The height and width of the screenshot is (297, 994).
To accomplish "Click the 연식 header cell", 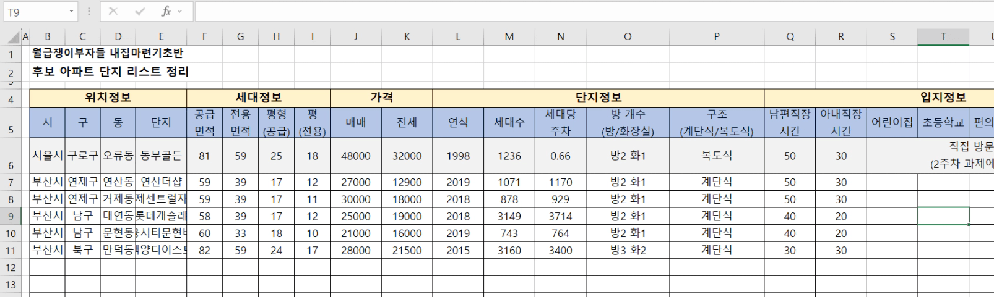I will pyautogui.click(x=458, y=122).
